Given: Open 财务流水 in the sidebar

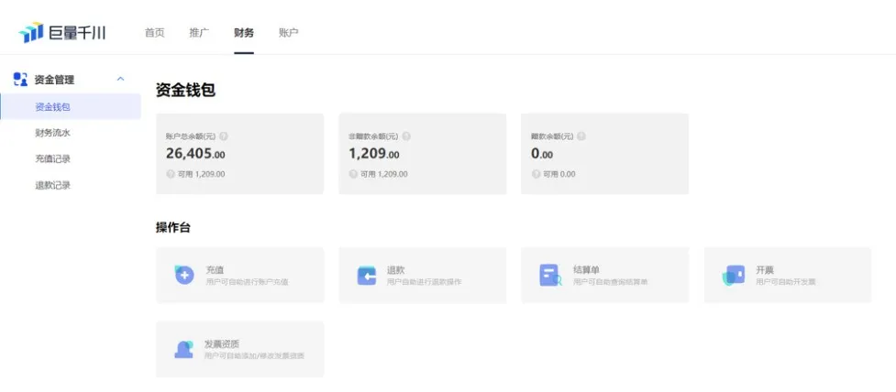Looking at the screenshot, I should coord(52,133).
